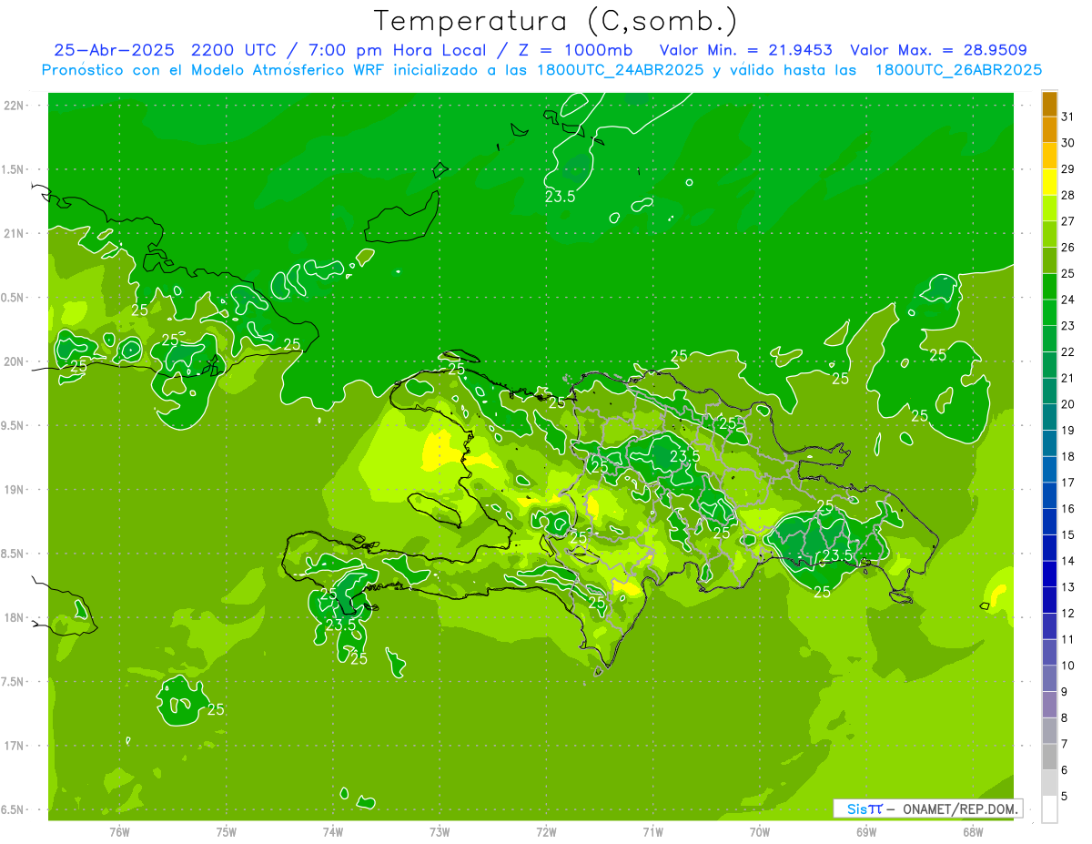The image size is (1092, 844).
Task: Click the "21N" latitude axis label
Action: point(15,233)
